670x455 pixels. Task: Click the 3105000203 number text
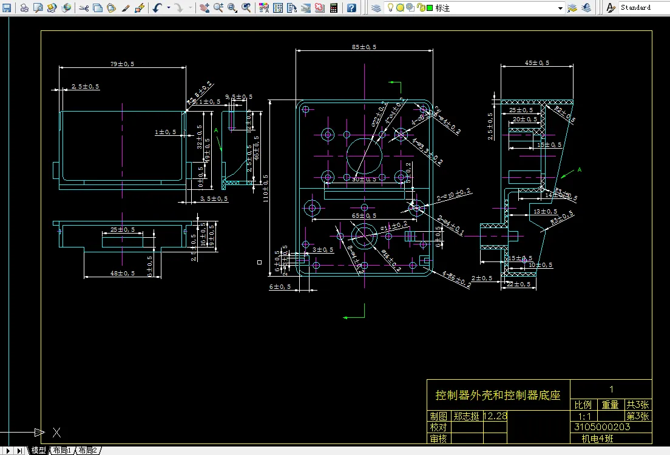point(602,427)
